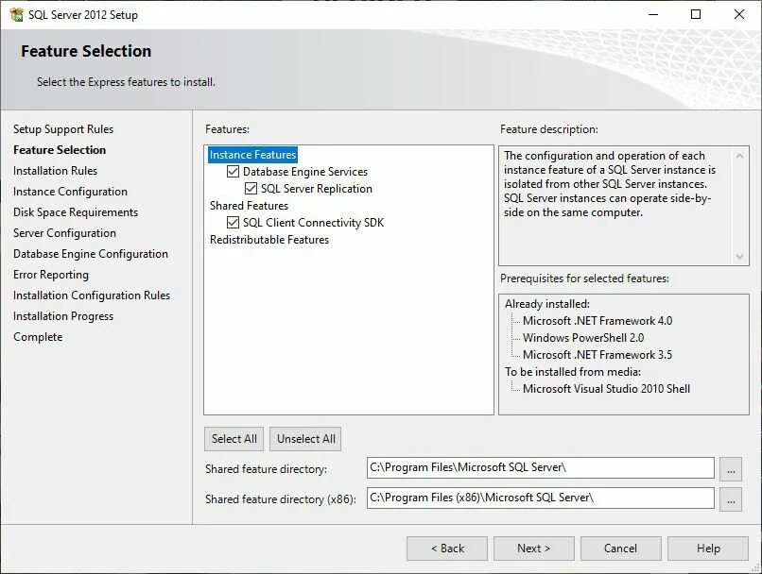Proceed with the Next button
762x574 pixels.
[x=533, y=549]
